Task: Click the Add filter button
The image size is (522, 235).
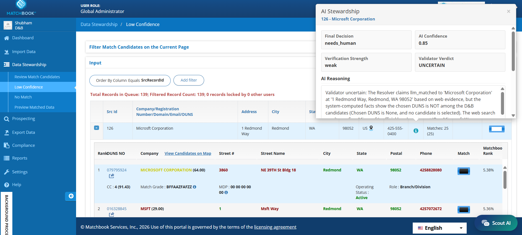Action: [x=189, y=80]
